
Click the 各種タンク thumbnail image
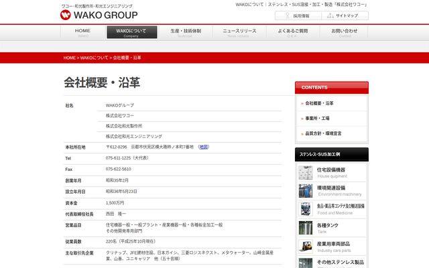[x=306, y=228]
